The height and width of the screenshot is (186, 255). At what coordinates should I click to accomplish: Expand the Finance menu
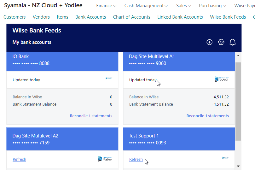click(106, 6)
